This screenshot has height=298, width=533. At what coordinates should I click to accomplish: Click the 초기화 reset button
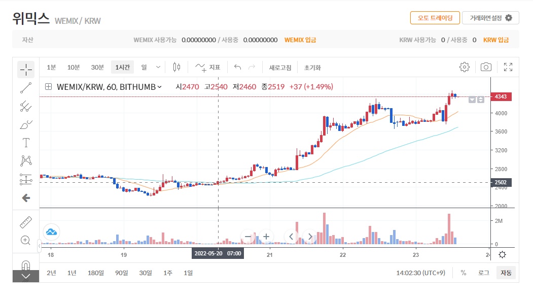312,68
